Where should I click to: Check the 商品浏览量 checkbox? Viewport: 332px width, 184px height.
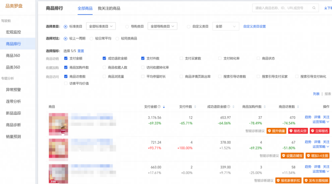coord(104,77)
